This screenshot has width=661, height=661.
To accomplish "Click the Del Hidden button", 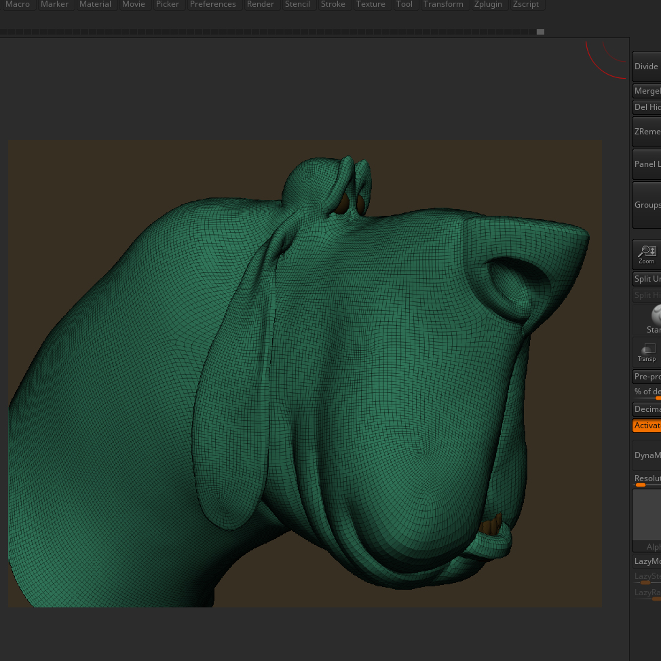I will pyautogui.click(x=647, y=107).
